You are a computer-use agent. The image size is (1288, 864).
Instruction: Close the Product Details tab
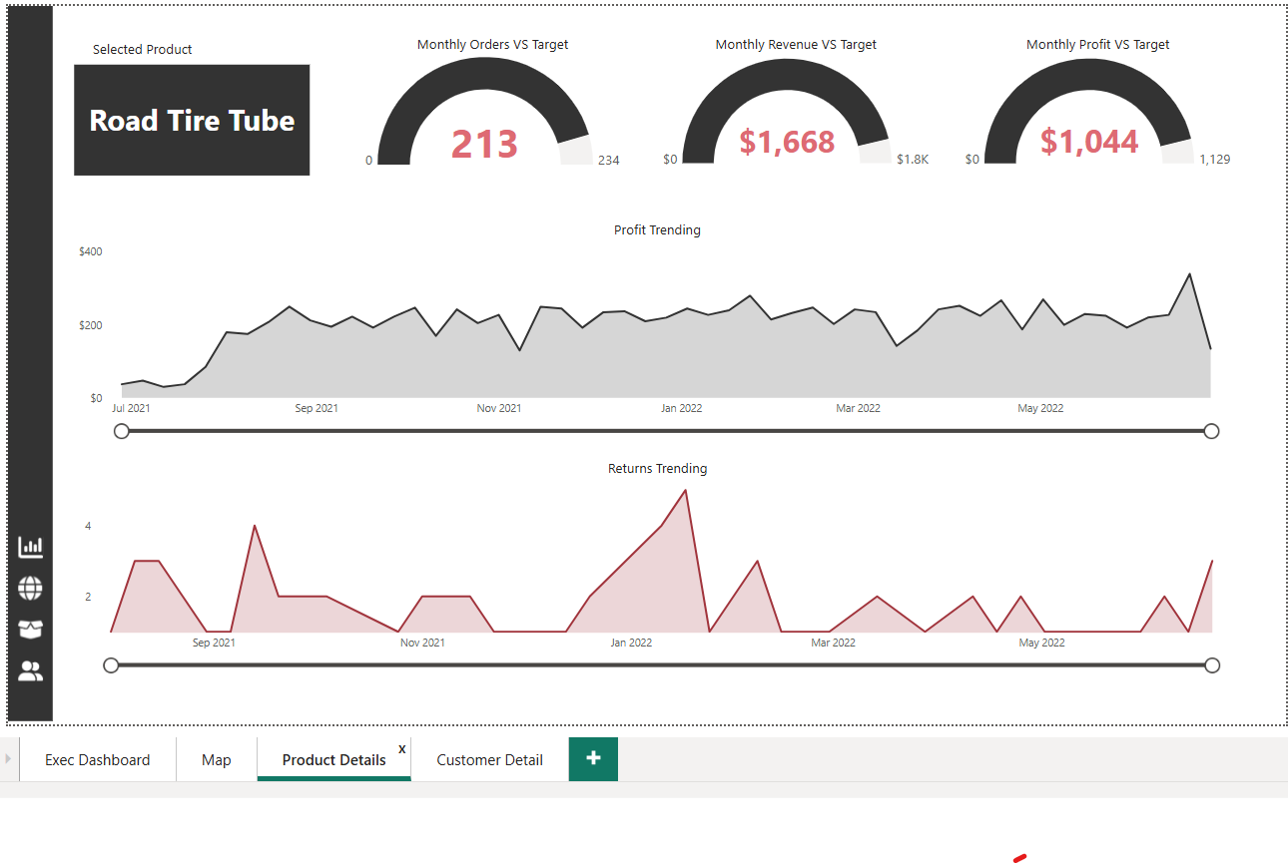tap(402, 748)
